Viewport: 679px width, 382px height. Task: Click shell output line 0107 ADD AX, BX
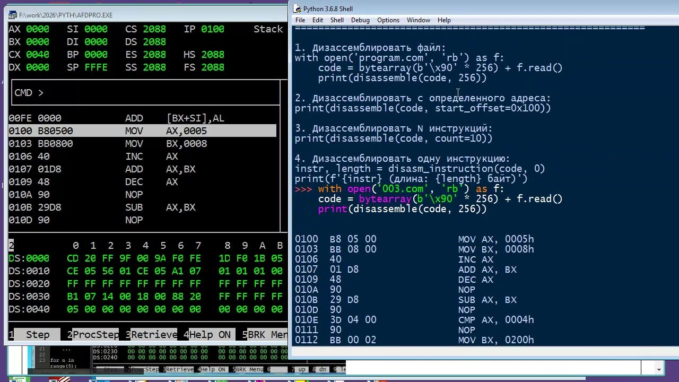tap(406, 270)
